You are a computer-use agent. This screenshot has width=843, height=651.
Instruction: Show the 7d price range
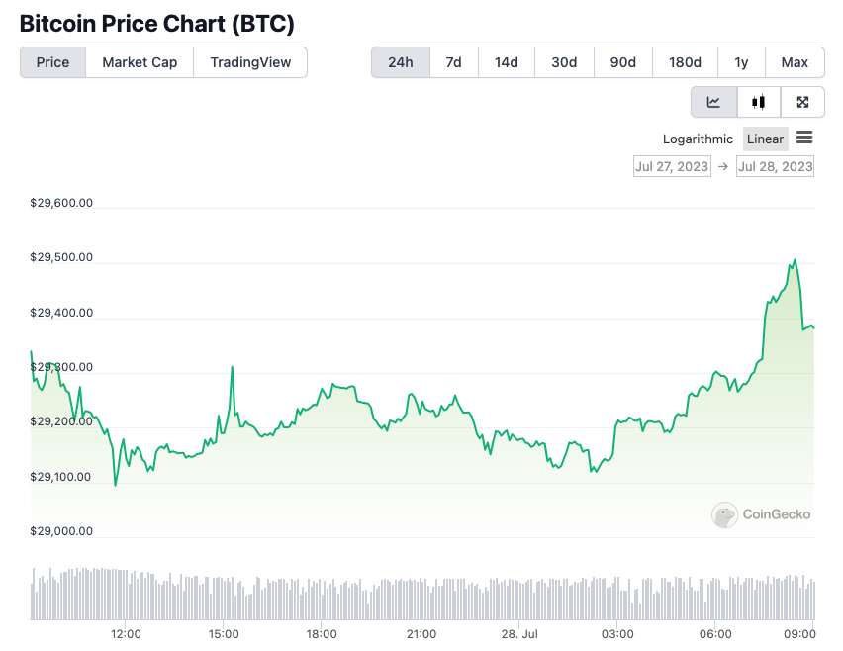[454, 62]
